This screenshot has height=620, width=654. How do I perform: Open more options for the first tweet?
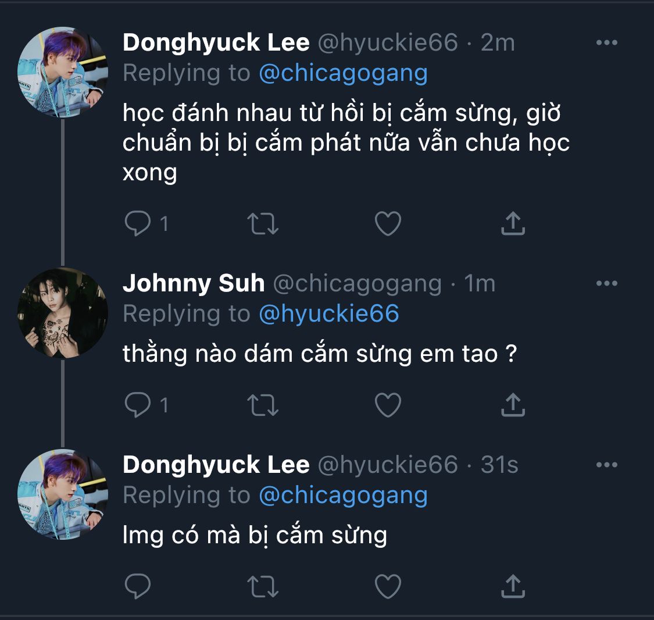(x=607, y=42)
